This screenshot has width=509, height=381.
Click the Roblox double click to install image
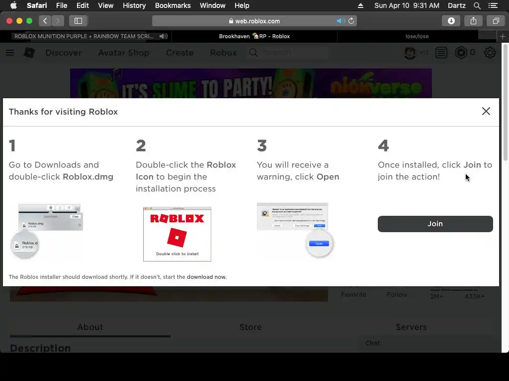177,234
